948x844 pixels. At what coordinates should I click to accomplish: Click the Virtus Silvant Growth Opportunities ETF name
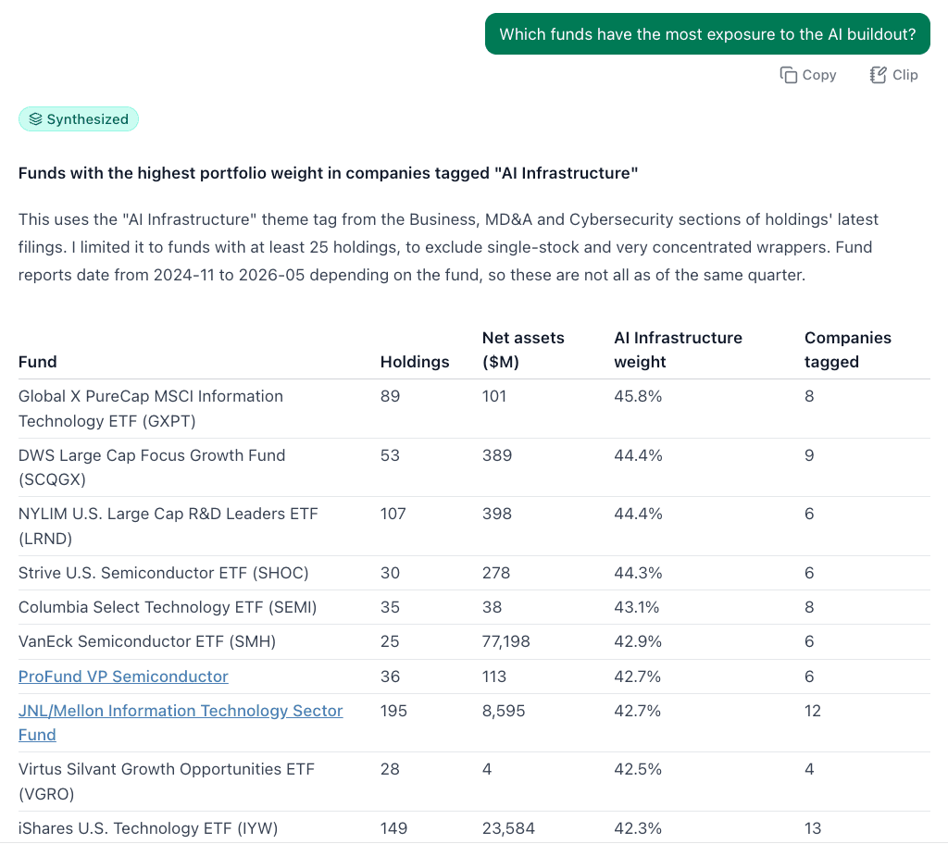167,781
